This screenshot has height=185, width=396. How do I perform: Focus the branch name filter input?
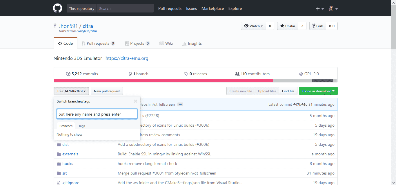tap(97, 114)
